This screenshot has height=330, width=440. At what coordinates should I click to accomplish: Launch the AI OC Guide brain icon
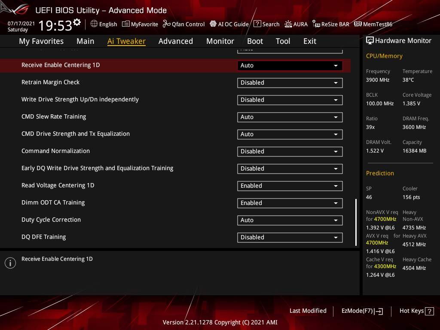pyautogui.click(x=213, y=24)
